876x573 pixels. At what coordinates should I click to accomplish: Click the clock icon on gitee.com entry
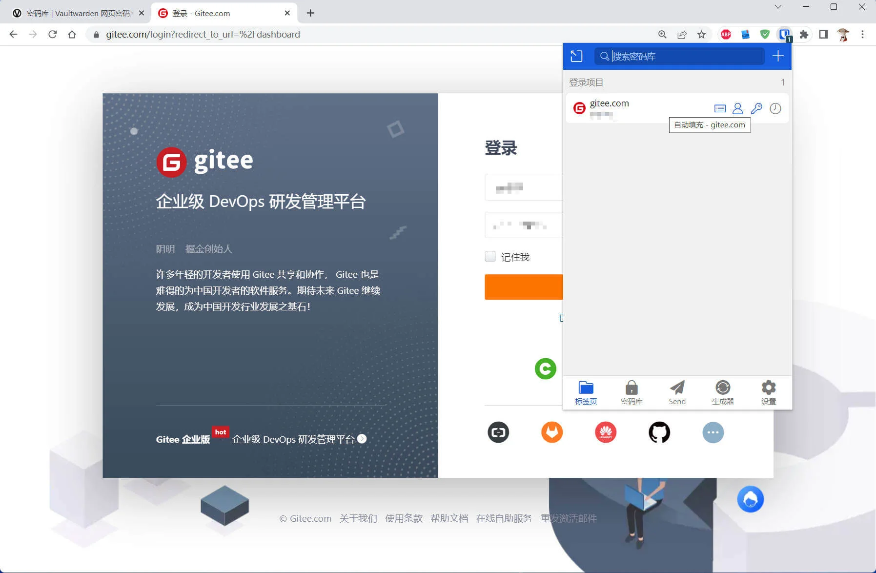click(775, 108)
